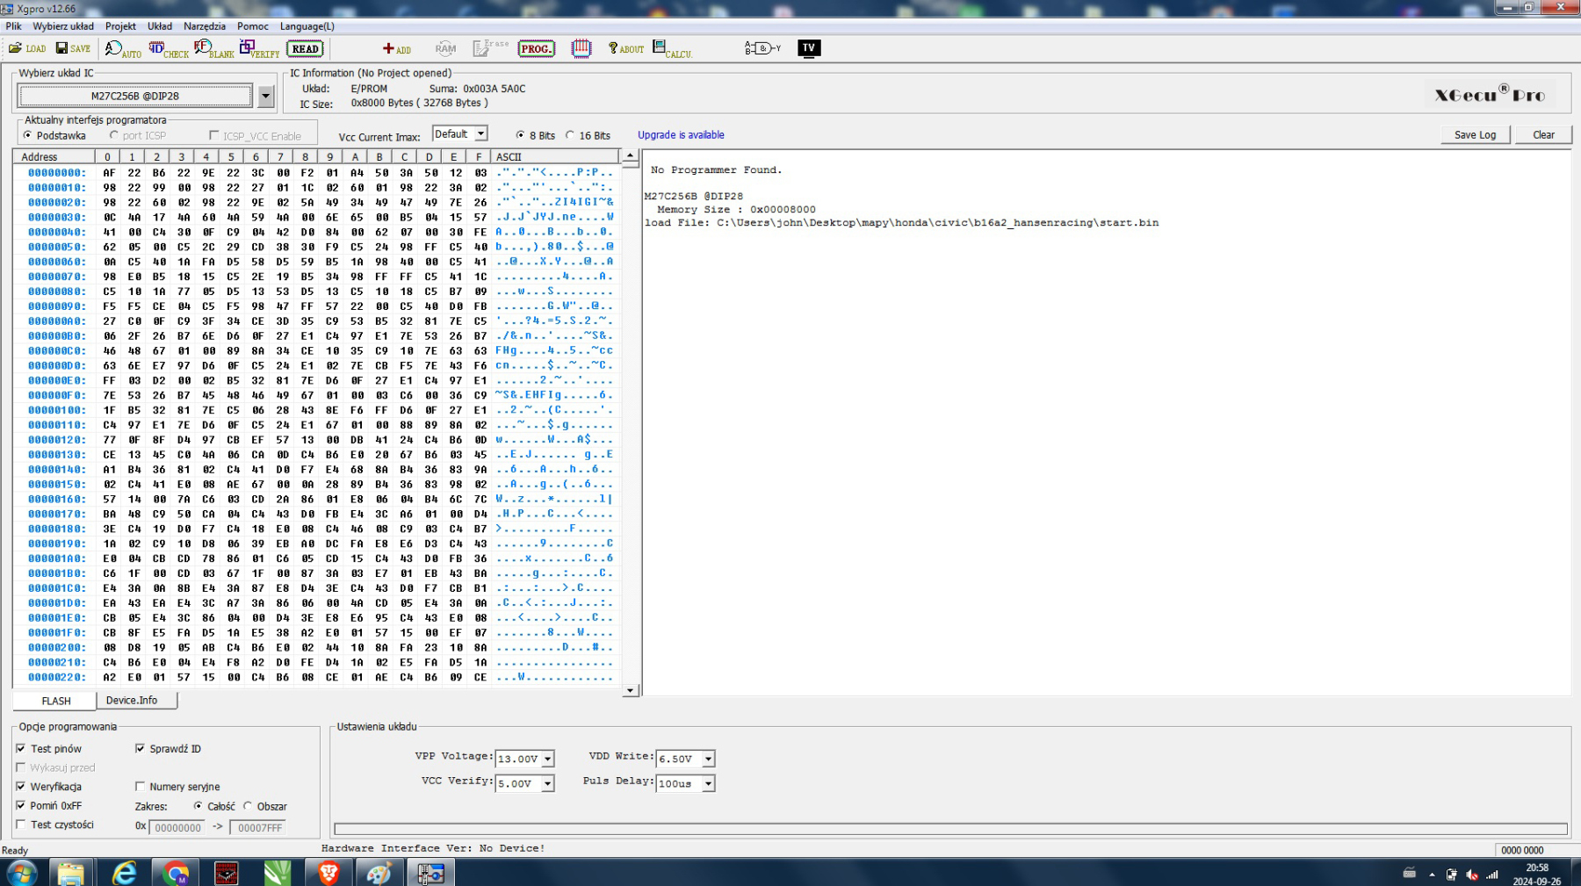Click the Upgrade is available link
The height and width of the screenshot is (886, 1581).
point(681,135)
